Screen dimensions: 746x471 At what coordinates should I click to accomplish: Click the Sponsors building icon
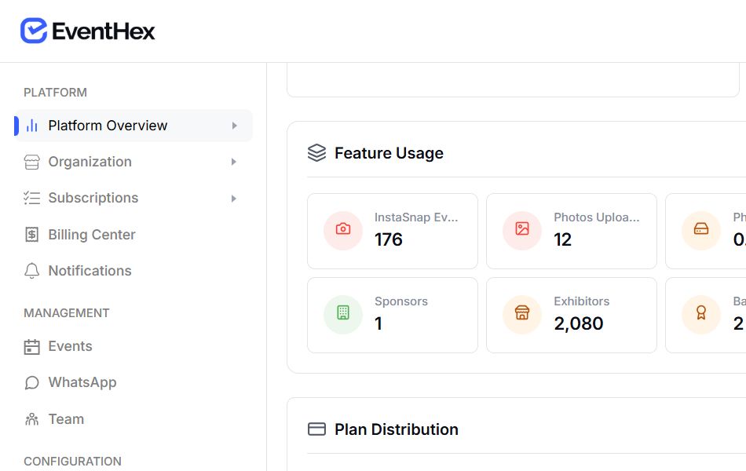click(343, 313)
